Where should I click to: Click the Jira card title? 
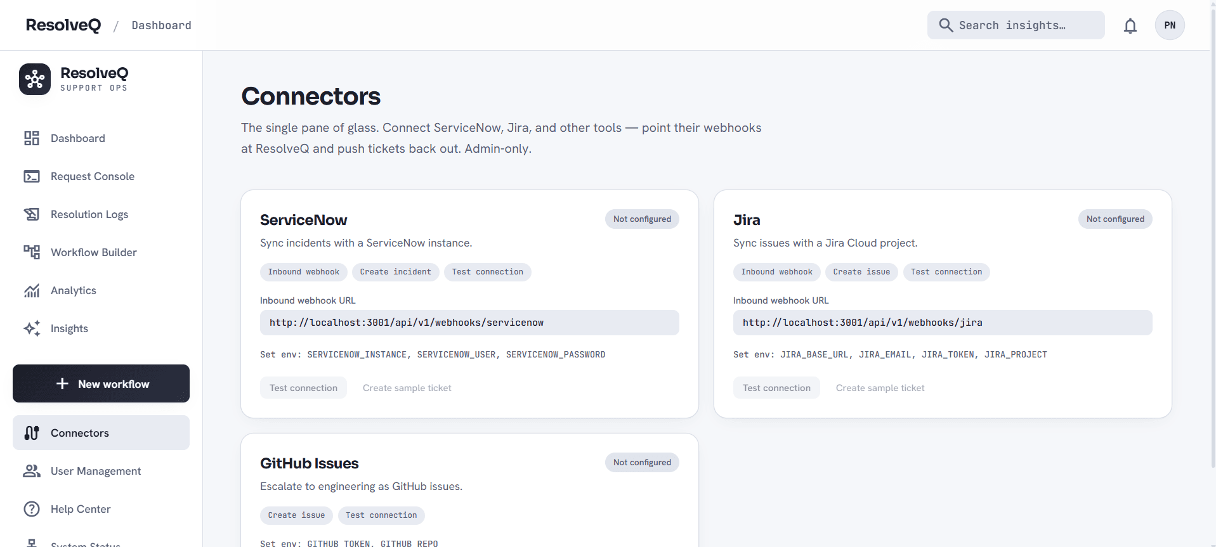(747, 220)
